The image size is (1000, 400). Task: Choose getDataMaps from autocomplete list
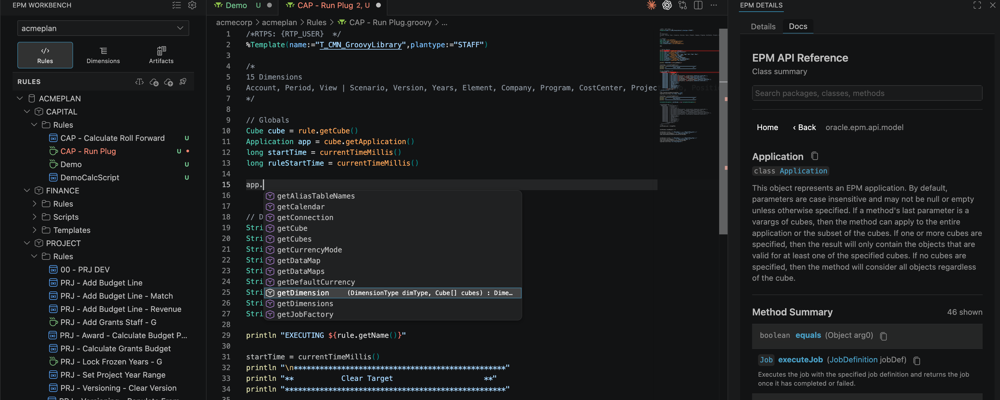coord(393,271)
